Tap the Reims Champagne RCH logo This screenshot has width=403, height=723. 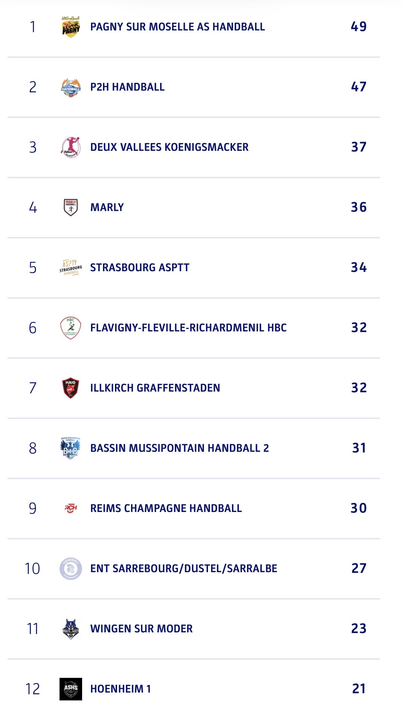coord(71,508)
